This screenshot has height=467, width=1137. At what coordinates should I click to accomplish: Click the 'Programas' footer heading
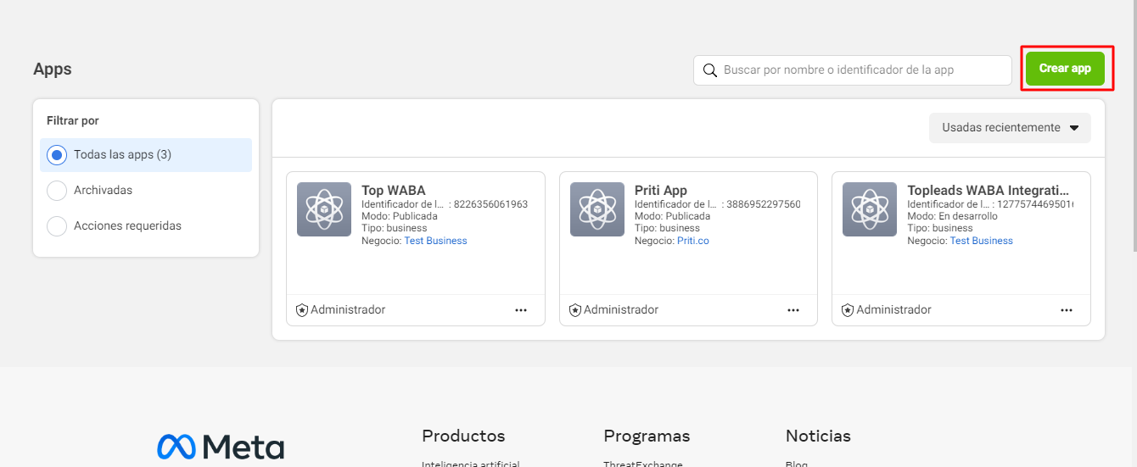click(647, 436)
